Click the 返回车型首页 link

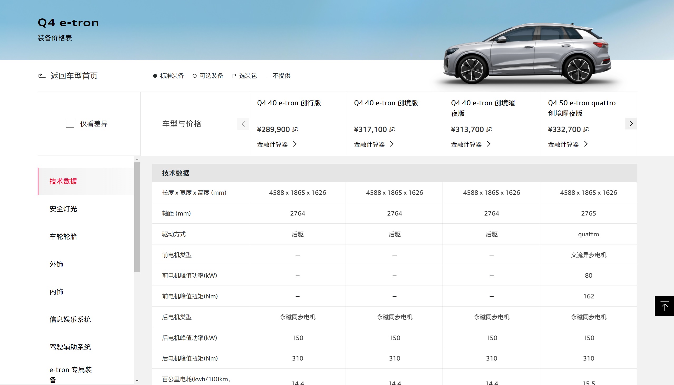tap(74, 76)
